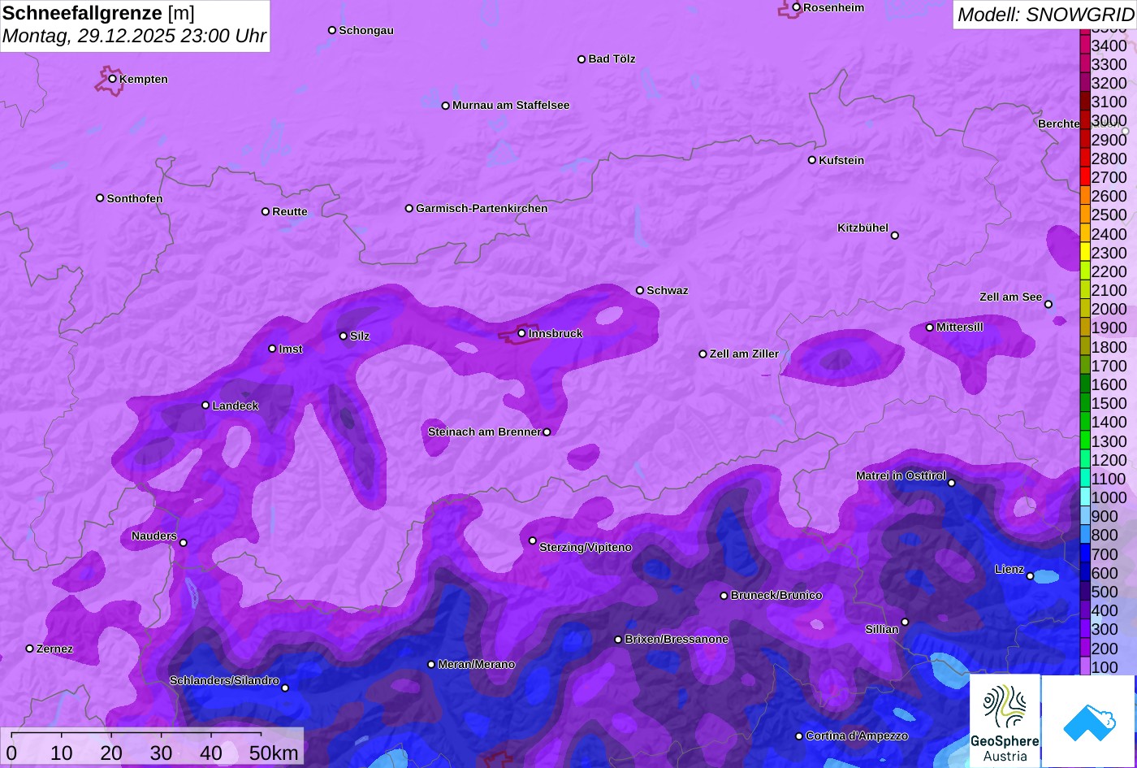
Task: Click the Sonthofen label
Action: (x=135, y=198)
